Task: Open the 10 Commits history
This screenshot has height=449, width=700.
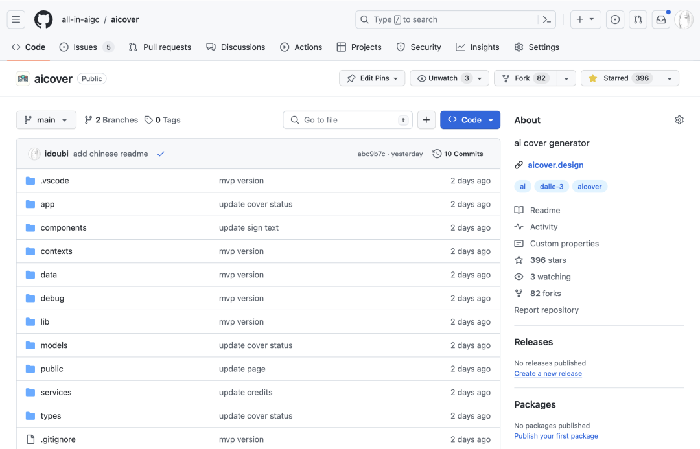Action: (x=458, y=154)
